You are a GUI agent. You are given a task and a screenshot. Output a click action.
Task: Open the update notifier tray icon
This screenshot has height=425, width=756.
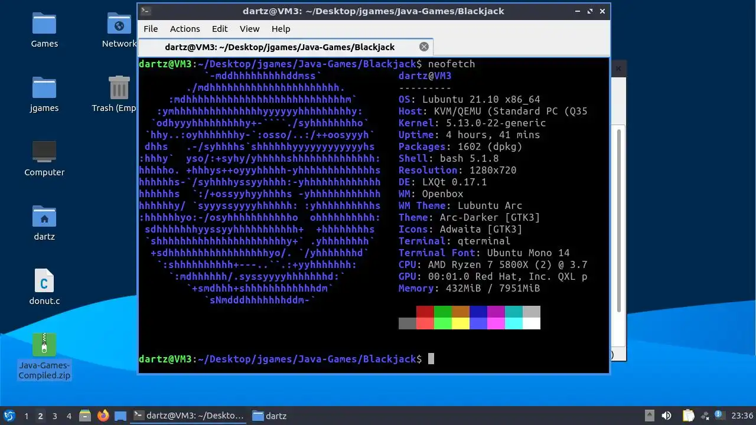[x=719, y=415]
